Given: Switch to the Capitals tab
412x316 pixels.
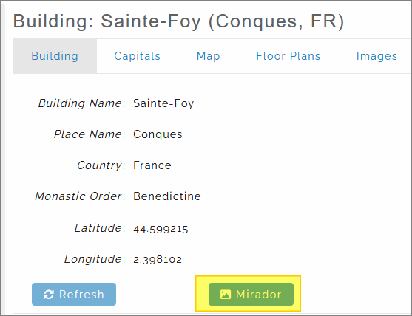Looking at the screenshot, I should [x=137, y=56].
